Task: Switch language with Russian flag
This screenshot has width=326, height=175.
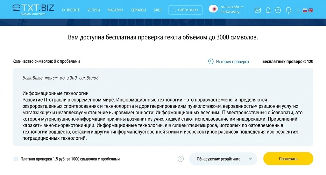Action: tap(305, 10)
